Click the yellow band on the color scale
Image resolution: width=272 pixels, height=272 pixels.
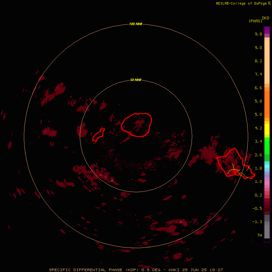point(267,129)
